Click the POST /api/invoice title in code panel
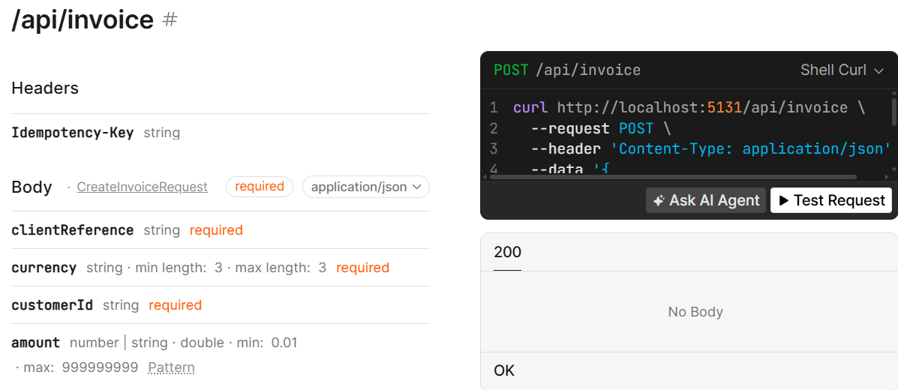This screenshot has width=898, height=390. point(567,70)
